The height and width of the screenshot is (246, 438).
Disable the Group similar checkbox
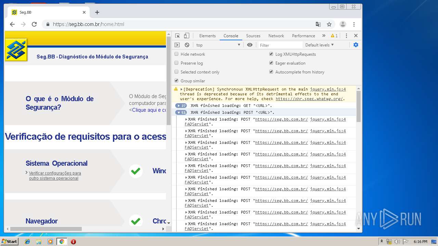(177, 81)
